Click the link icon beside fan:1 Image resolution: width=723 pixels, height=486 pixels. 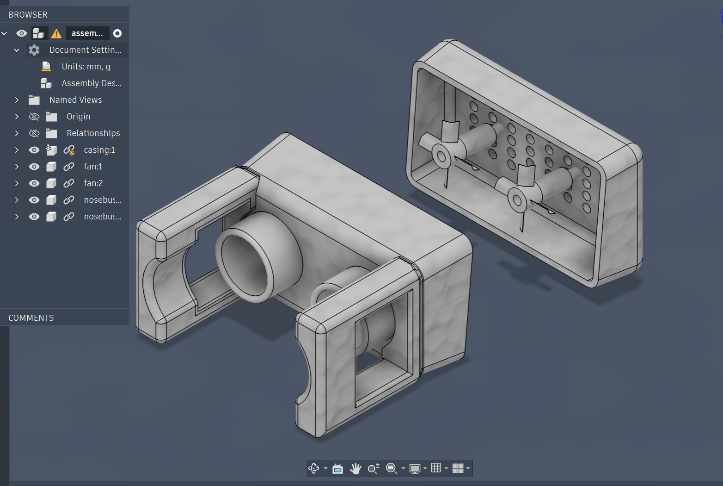coord(69,167)
